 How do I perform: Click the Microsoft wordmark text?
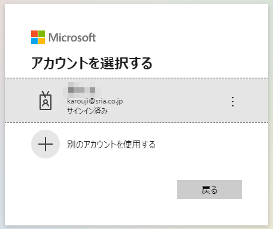click(x=72, y=38)
